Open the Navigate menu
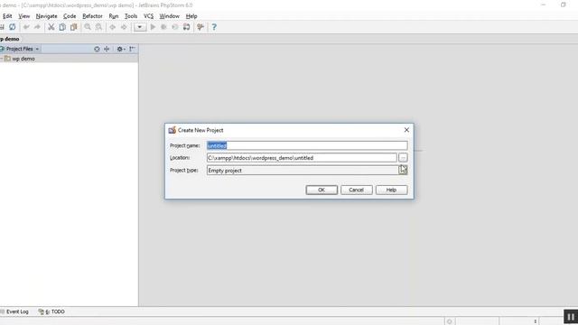The width and height of the screenshot is (578, 325). [46, 16]
